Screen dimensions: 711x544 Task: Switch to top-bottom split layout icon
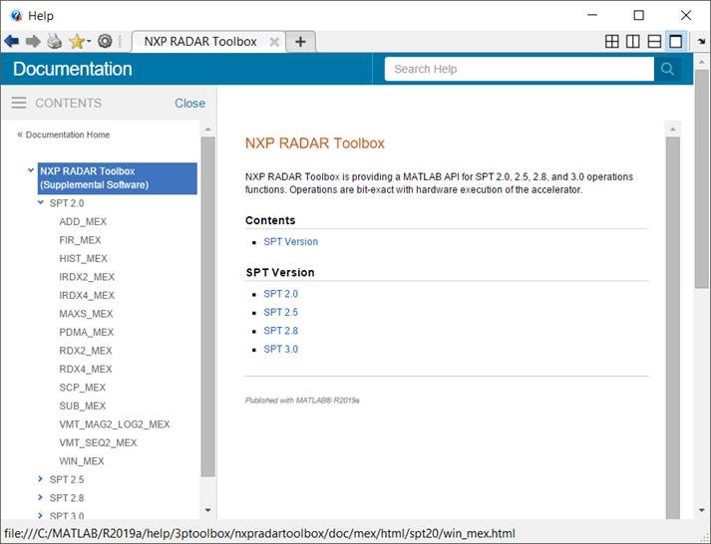point(654,42)
